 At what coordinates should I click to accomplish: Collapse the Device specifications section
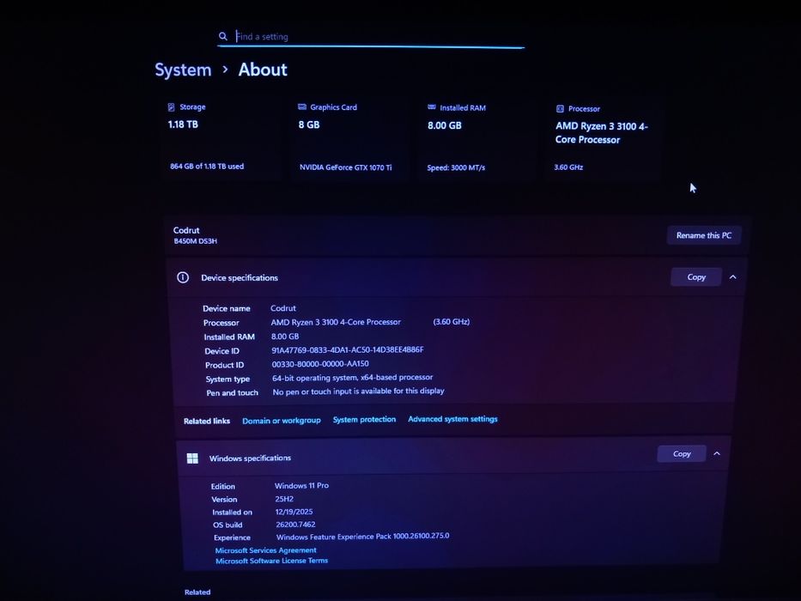click(x=733, y=277)
